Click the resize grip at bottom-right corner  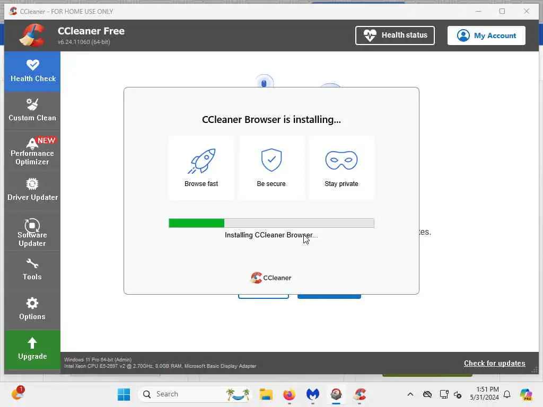pyautogui.click(x=535, y=370)
